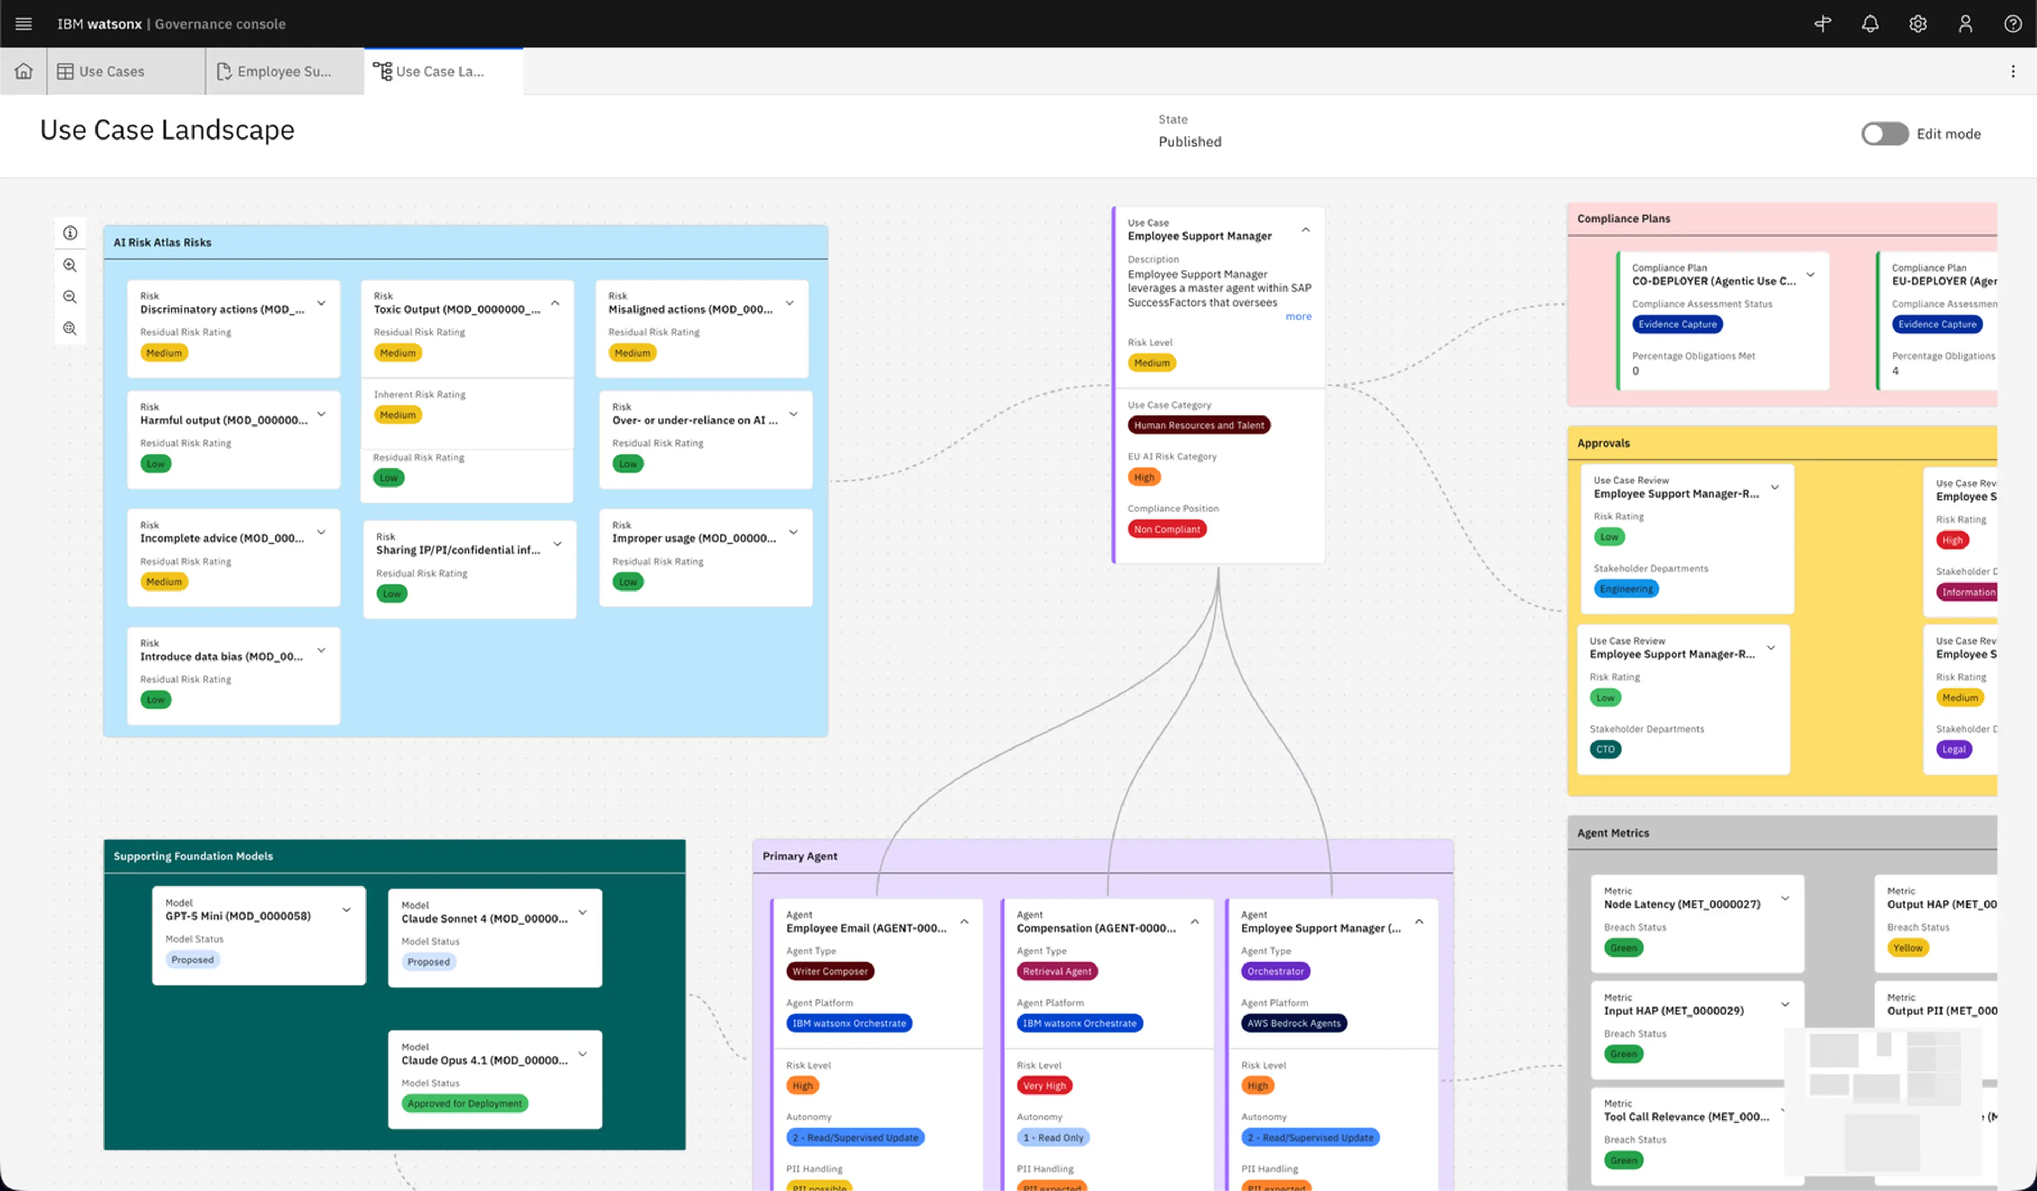This screenshot has width=2037, height=1191.
Task: Expand the Improper usage risk card
Action: click(794, 532)
